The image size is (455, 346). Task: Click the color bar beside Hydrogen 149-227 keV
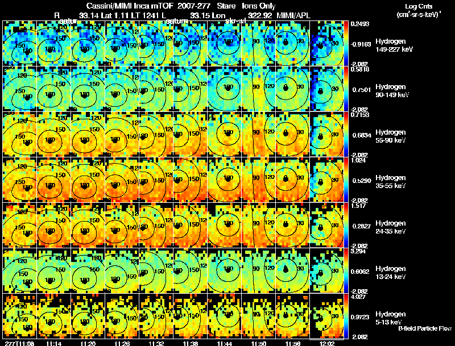[346, 44]
